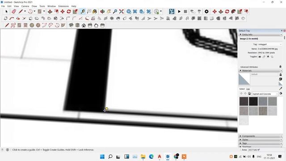The width and height of the screenshot is (286, 161).
Task: Open the Tag Untagged dropdown
Action: point(269,44)
